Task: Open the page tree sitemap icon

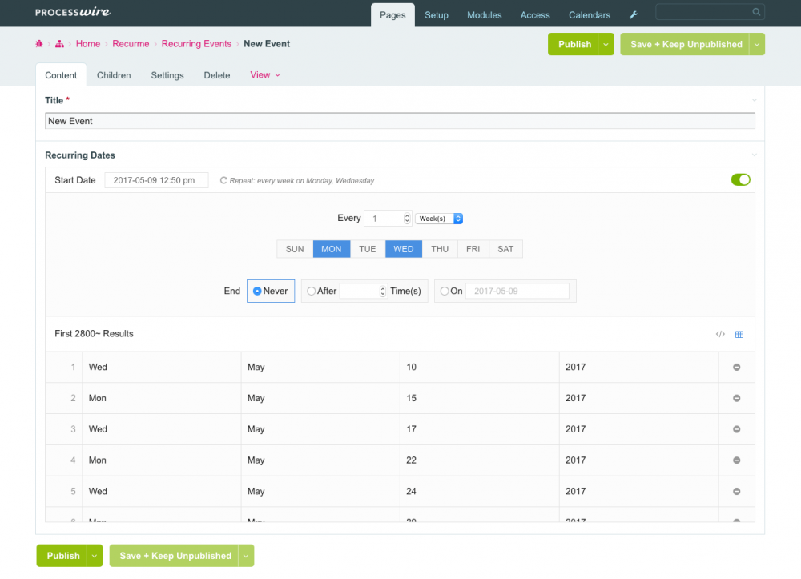Action: pyautogui.click(x=59, y=44)
